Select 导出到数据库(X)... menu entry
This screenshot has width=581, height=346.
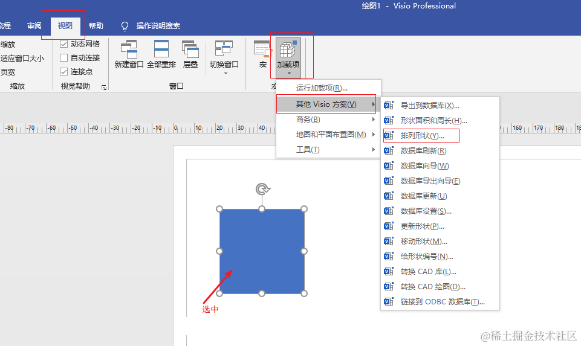tap(440, 106)
